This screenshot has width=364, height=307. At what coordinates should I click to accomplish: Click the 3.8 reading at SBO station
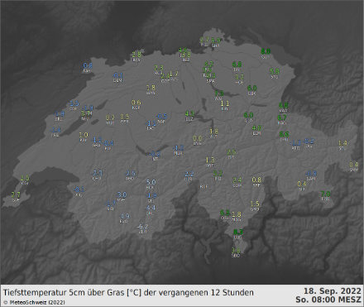[236, 250]
